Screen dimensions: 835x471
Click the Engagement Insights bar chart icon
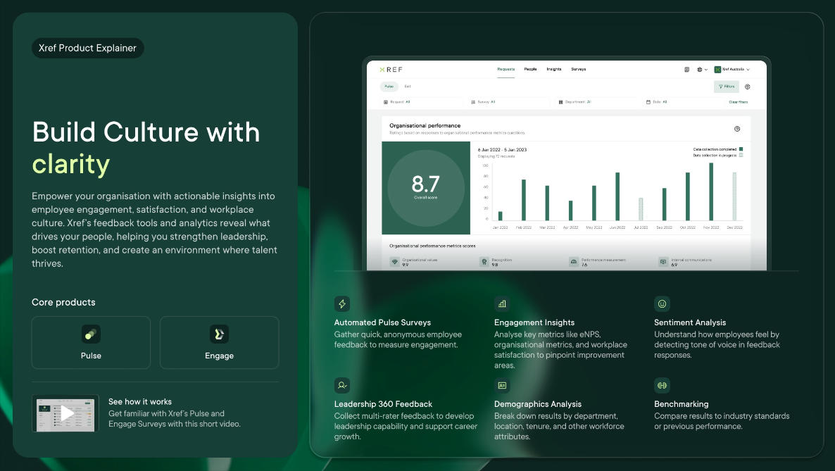(502, 303)
